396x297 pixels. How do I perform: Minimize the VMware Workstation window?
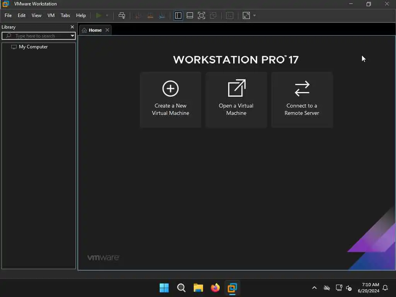[351, 4]
